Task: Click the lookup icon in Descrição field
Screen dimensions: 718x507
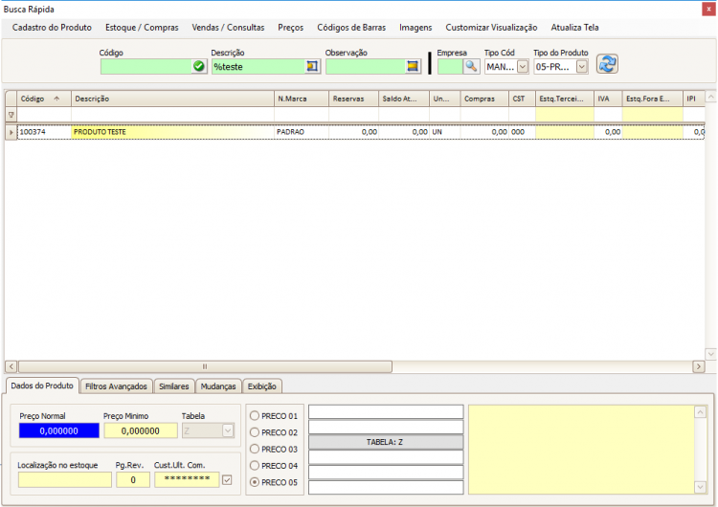Action: [312, 66]
